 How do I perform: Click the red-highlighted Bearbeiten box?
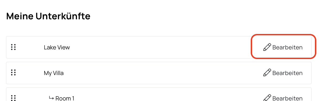284,47
